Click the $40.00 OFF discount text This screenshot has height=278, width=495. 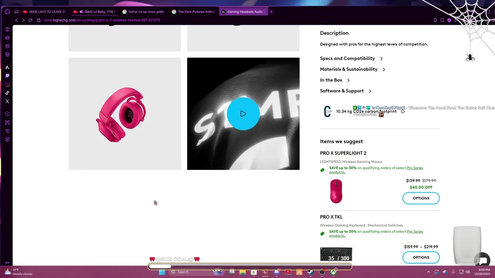pos(421,187)
